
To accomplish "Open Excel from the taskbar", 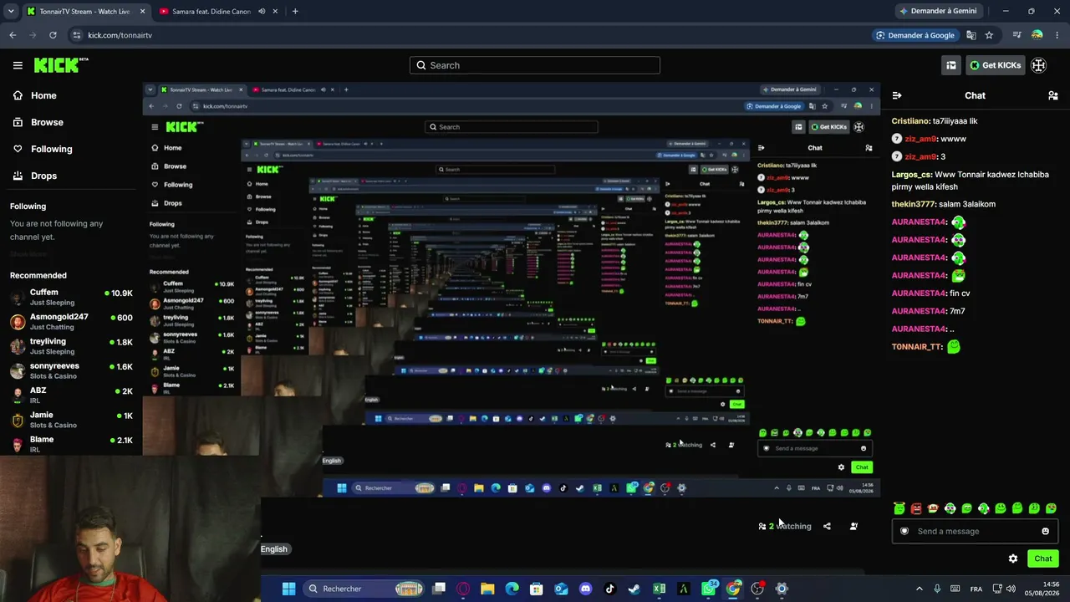I will (659, 589).
